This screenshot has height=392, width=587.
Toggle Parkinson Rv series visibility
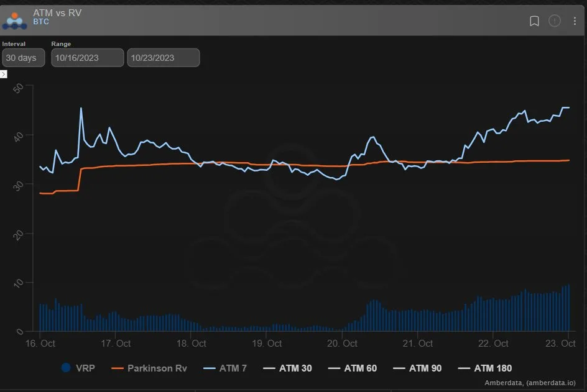149,368
